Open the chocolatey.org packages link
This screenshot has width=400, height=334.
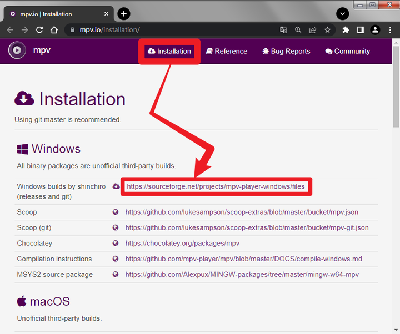pyautogui.click(x=182, y=244)
